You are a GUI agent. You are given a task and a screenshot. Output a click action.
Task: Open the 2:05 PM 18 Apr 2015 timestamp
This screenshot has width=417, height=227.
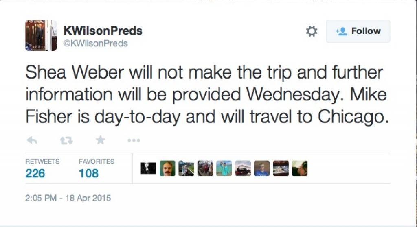pyautogui.click(x=68, y=199)
